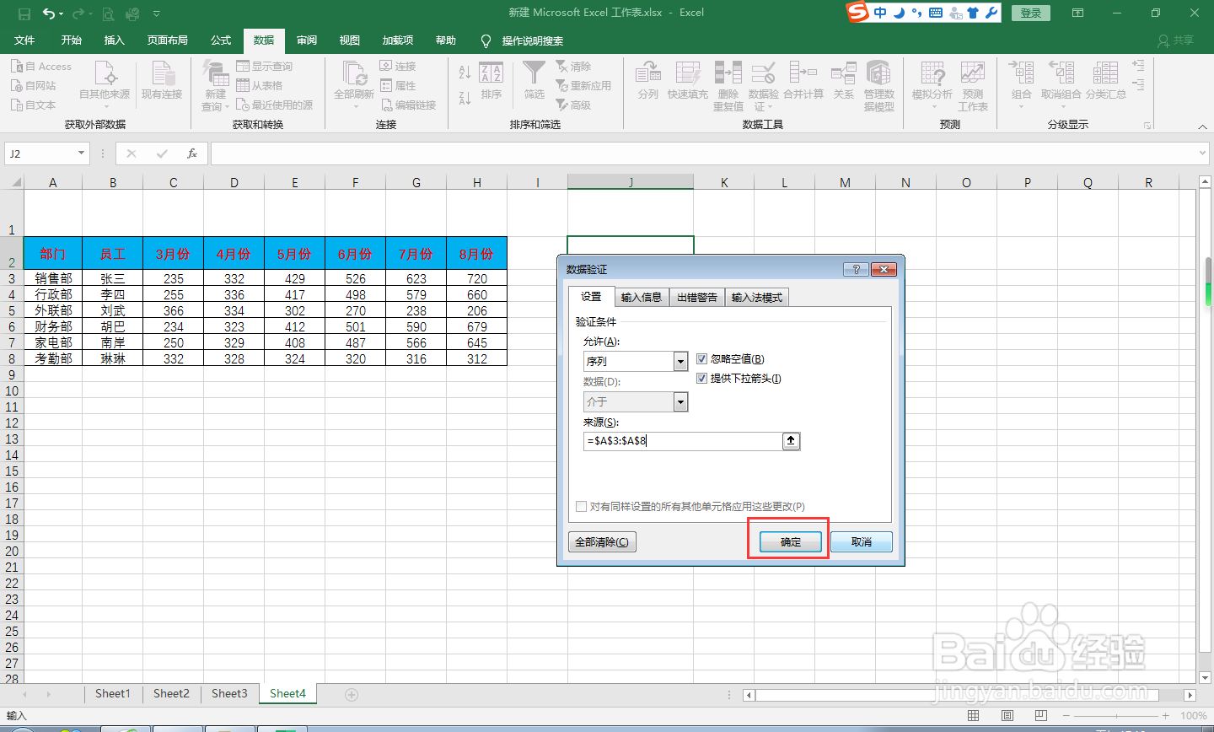Sort ascending A to Z icon
The image size is (1214, 732).
coord(465,73)
